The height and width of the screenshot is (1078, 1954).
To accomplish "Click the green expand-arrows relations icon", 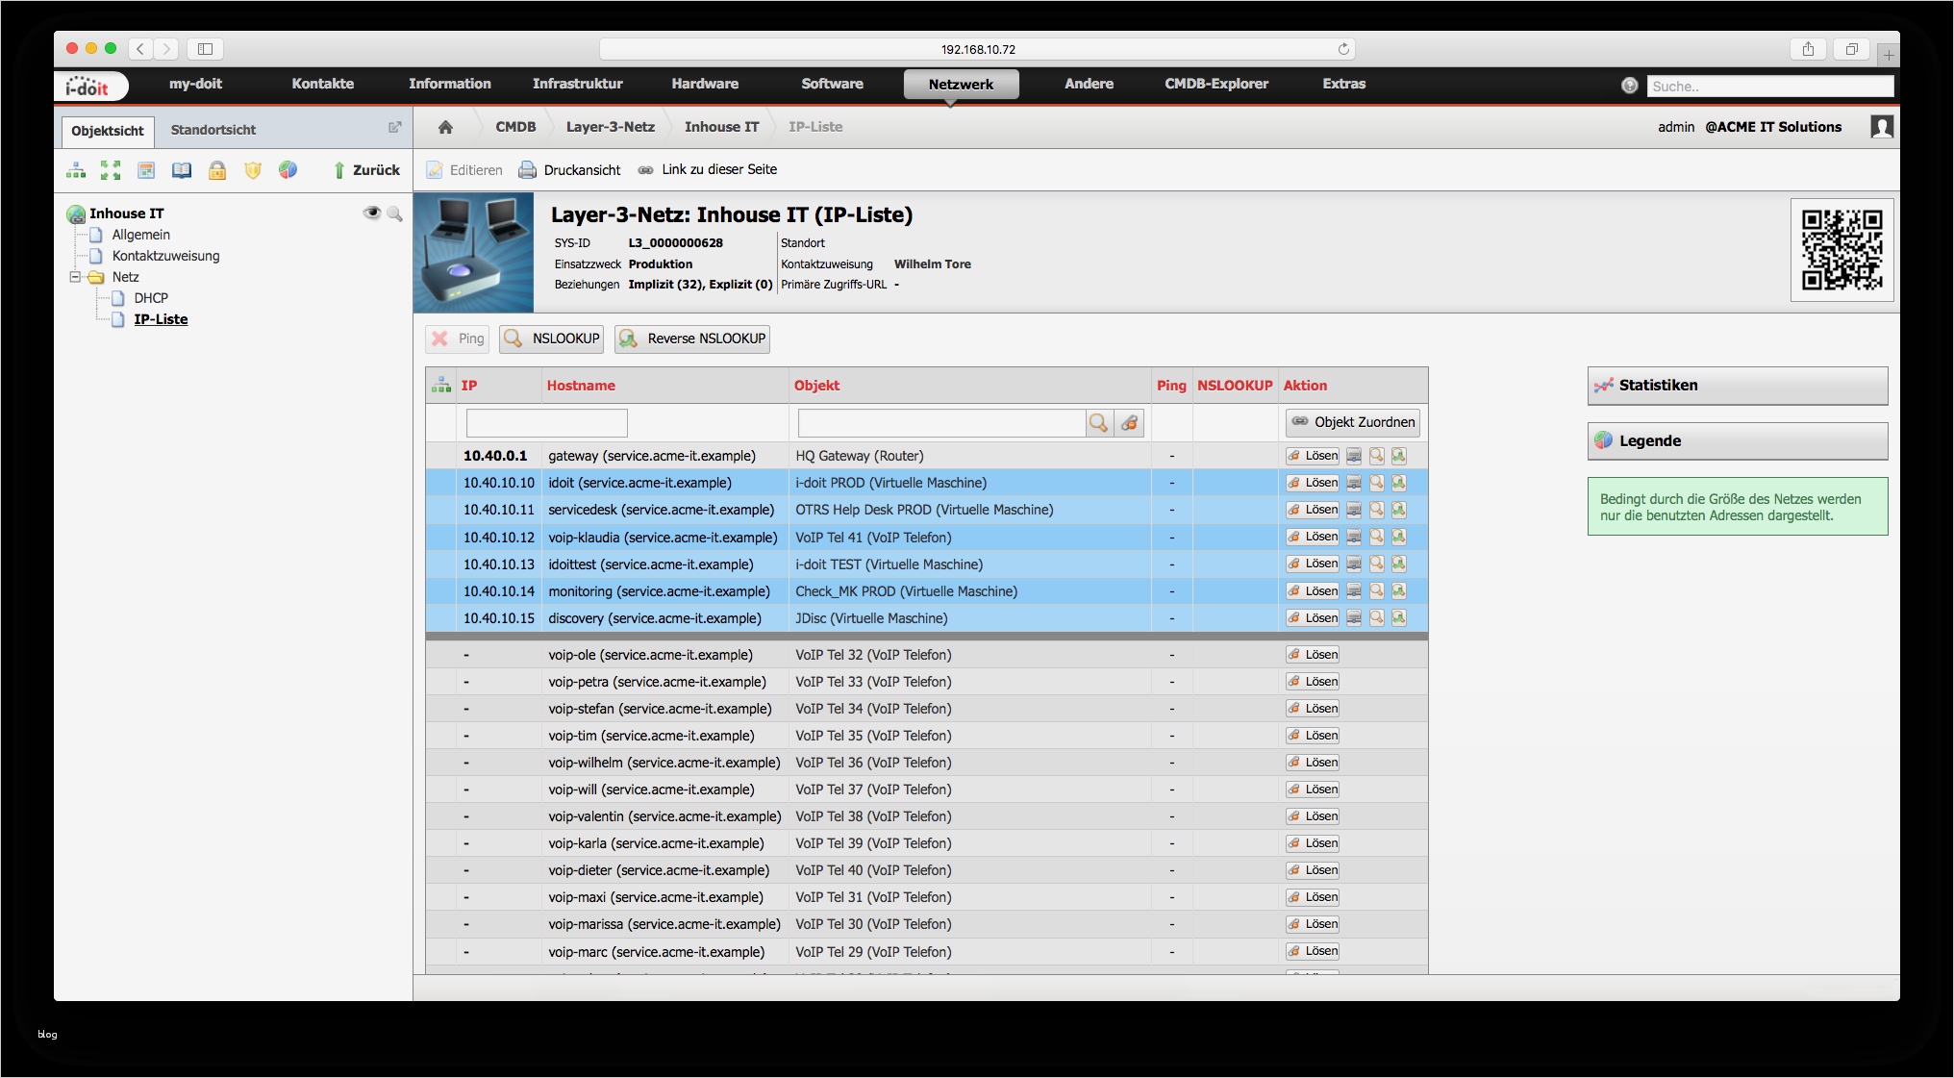I will tap(111, 170).
